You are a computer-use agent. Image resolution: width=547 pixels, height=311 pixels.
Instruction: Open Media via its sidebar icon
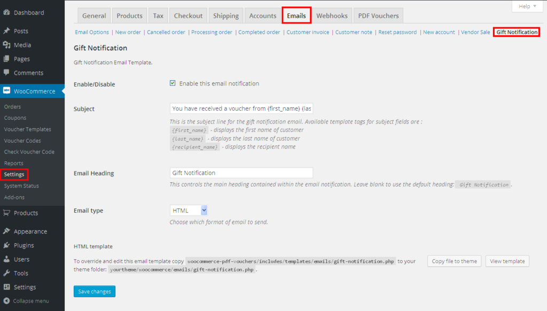pos(7,45)
